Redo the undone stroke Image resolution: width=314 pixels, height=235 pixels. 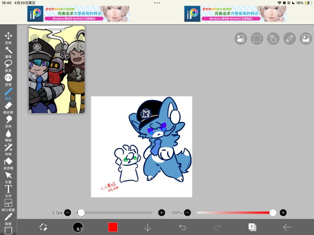click(217, 227)
